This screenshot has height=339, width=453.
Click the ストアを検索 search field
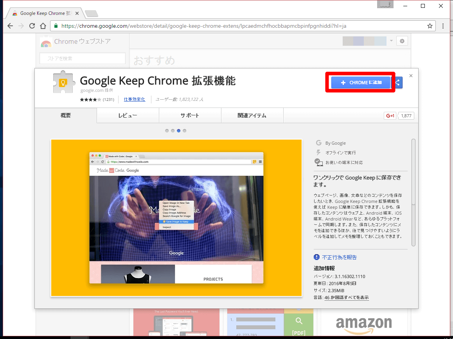(x=82, y=58)
